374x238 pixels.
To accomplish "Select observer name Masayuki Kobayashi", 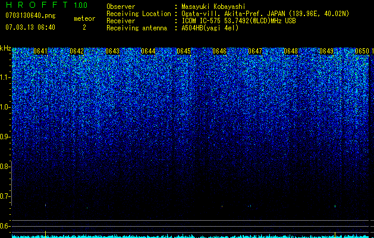I will [x=213, y=7].
